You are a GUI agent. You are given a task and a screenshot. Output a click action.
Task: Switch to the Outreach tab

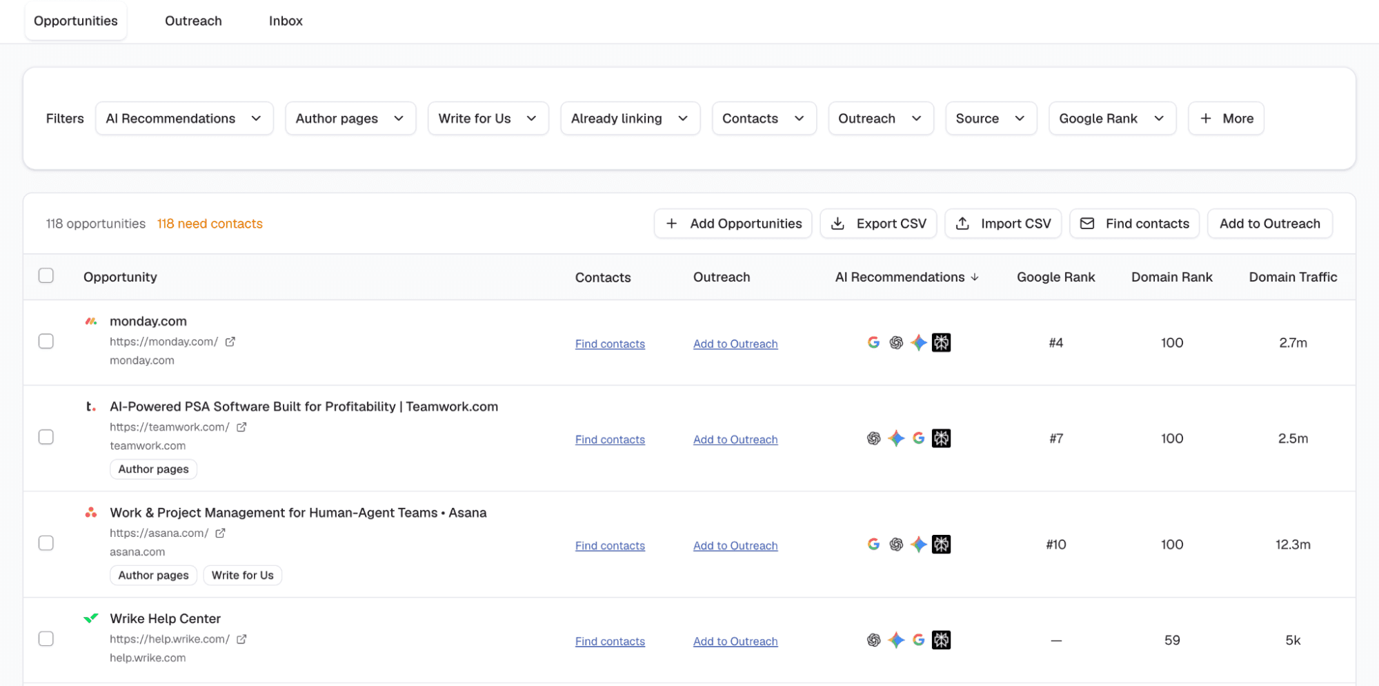193,21
